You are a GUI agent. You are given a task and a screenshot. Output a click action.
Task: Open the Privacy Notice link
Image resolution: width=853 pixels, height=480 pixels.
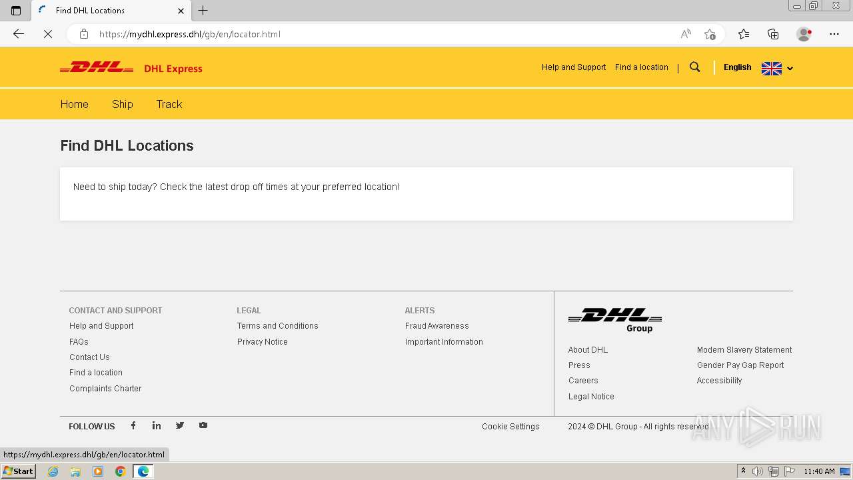coord(263,342)
